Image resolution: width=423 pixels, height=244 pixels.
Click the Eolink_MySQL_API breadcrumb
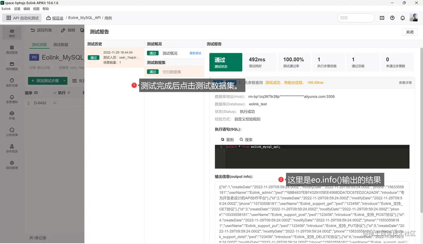84,18
